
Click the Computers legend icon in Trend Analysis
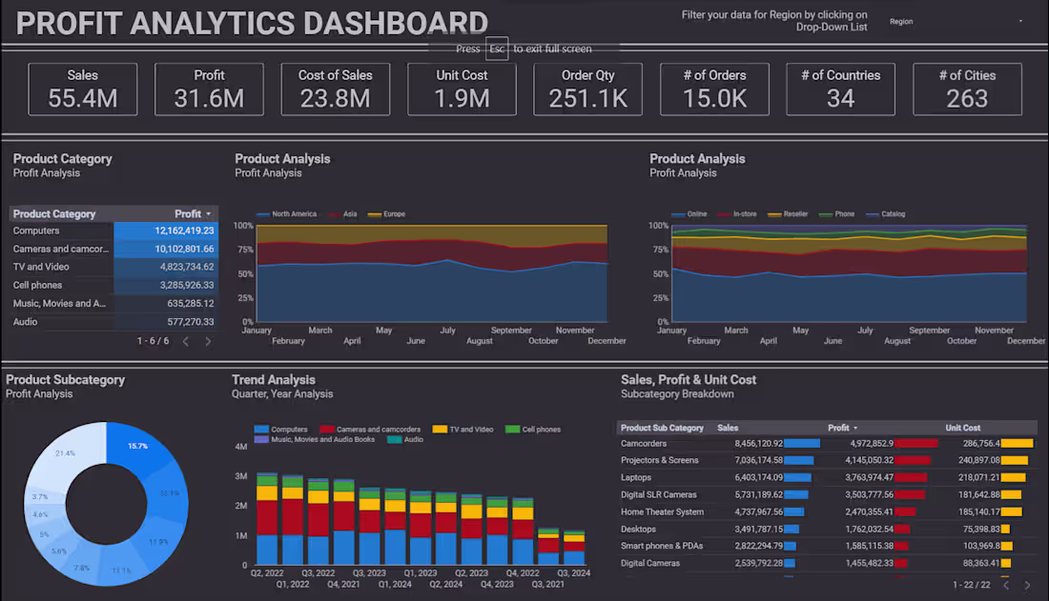click(x=261, y=429)
